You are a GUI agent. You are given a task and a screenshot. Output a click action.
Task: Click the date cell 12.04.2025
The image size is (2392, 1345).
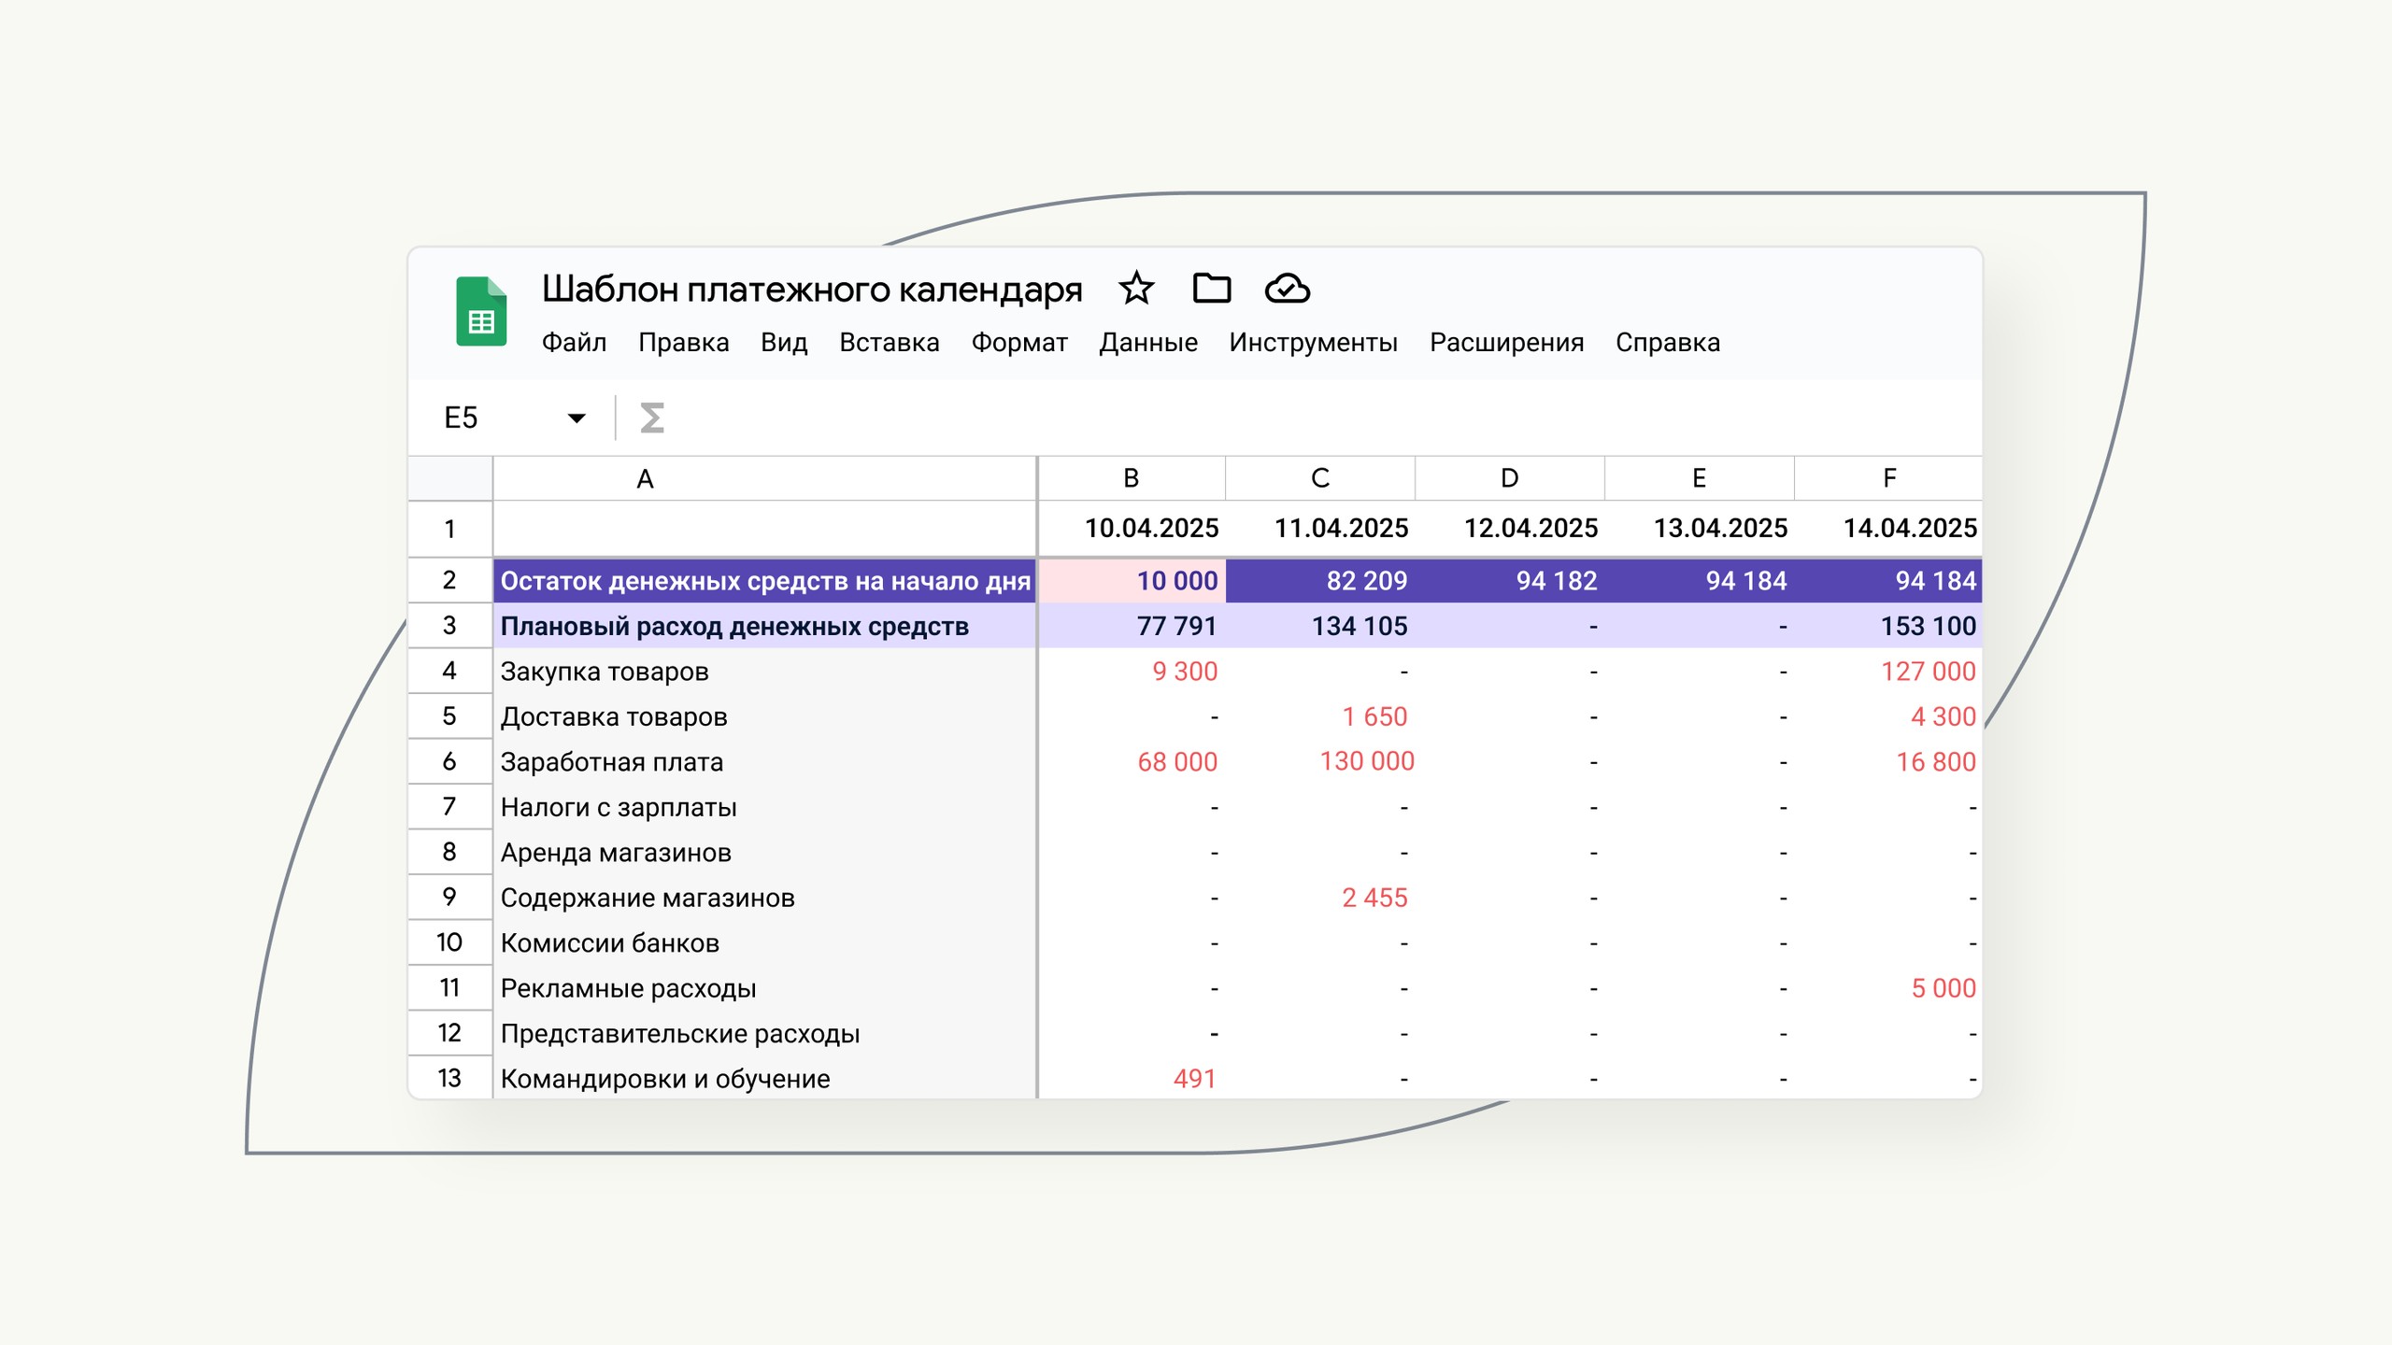(x=1510, y=529)
